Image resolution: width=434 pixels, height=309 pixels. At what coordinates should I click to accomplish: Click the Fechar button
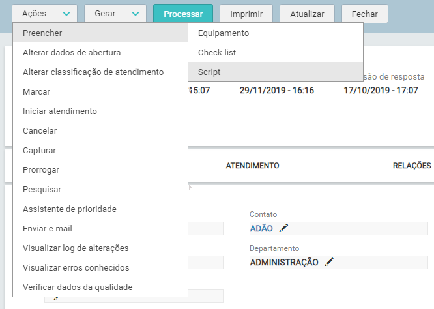[x=364, y=14]
